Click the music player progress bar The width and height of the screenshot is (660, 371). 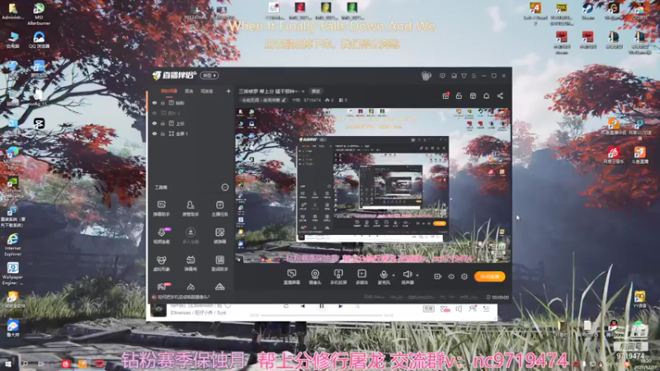pos(322,315)
